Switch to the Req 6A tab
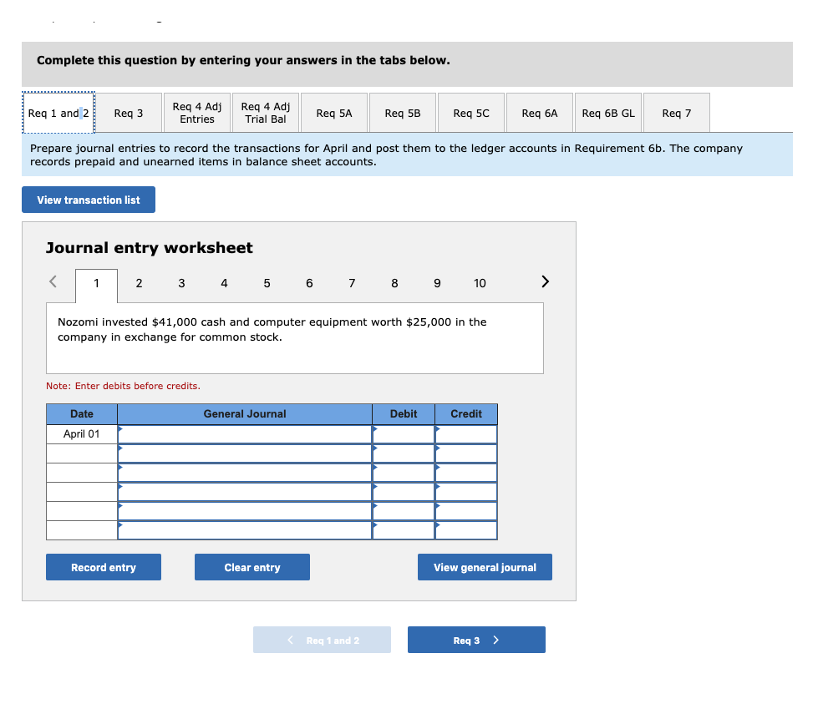 (540, 114)
